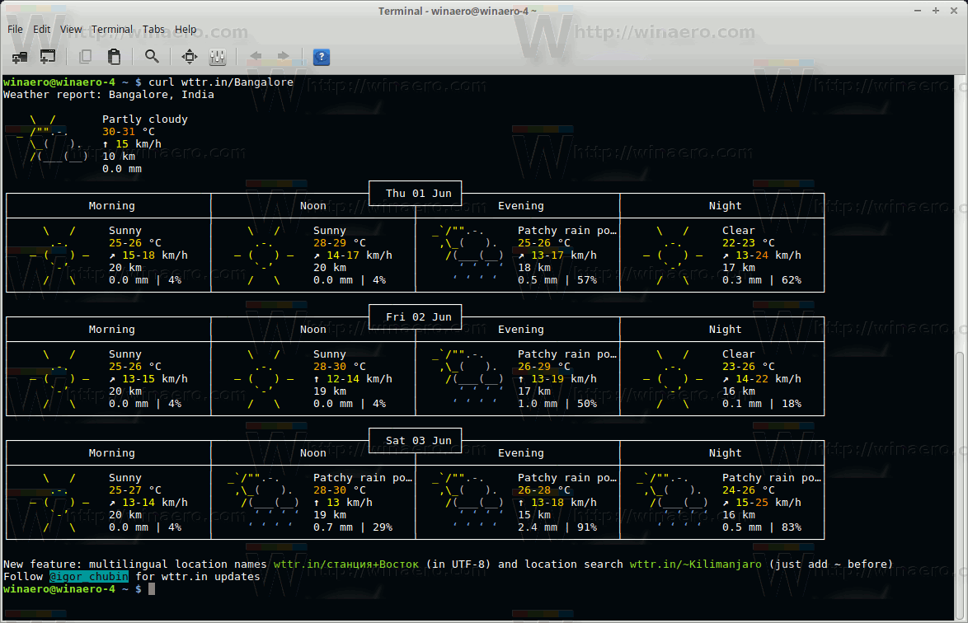The height and width of the screenshot is (623, 968).
Task: Click the Copy icon in the toolbar
Action: (84, 57)
